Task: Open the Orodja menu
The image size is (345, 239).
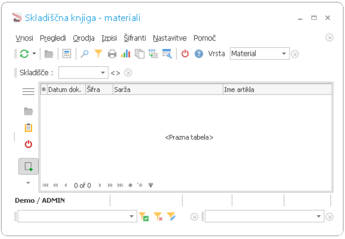Action: point(84,38)
